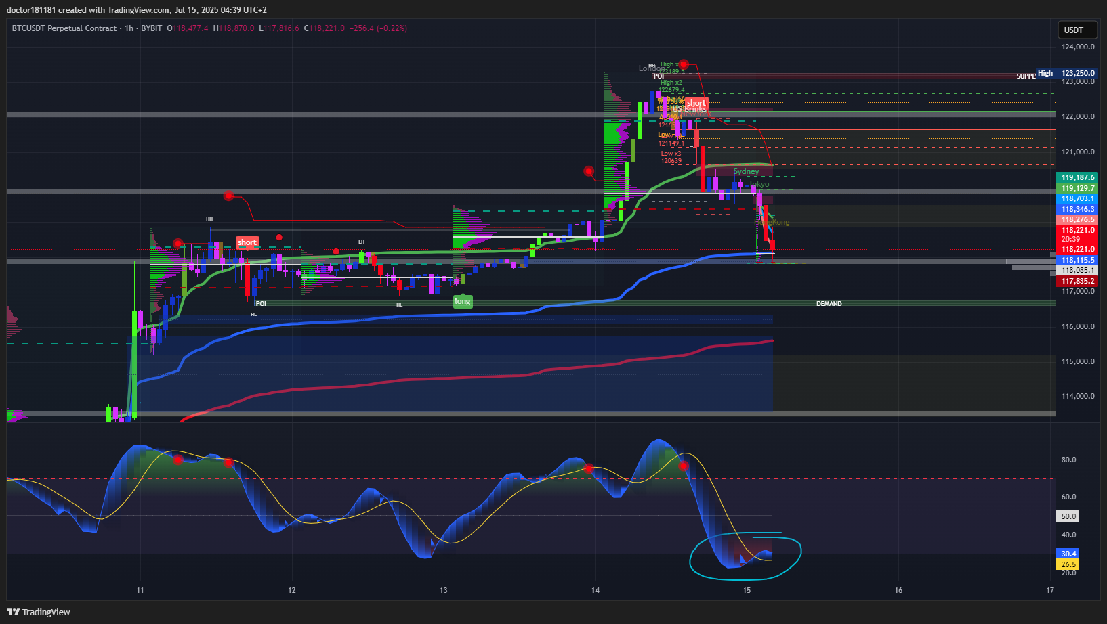Click the blue 118,115.5 price label
The width and height of the screenshot is (1107, 624).
1077,260
